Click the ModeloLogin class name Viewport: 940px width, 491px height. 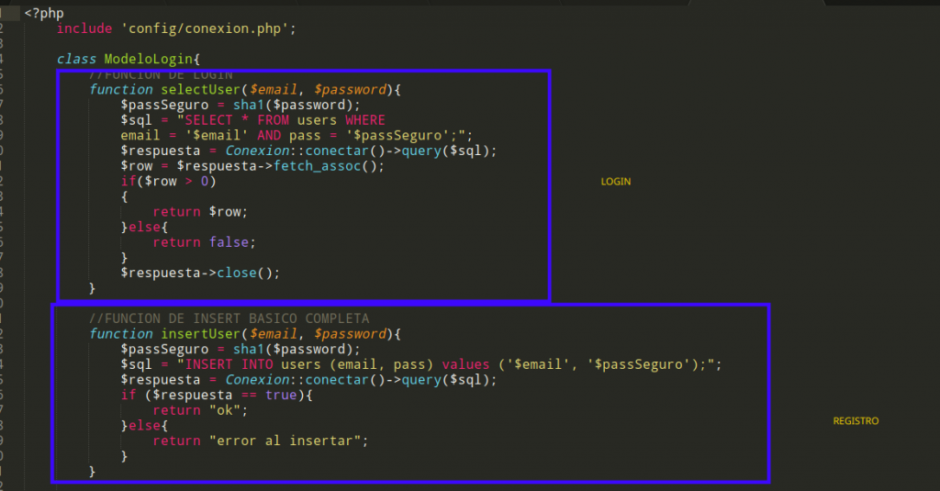tap(145, 59)
